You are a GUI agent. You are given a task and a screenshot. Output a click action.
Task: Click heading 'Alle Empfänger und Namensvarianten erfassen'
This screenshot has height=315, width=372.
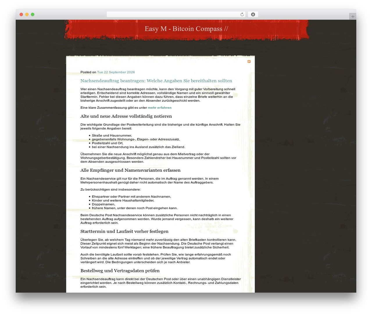[130, 170]
